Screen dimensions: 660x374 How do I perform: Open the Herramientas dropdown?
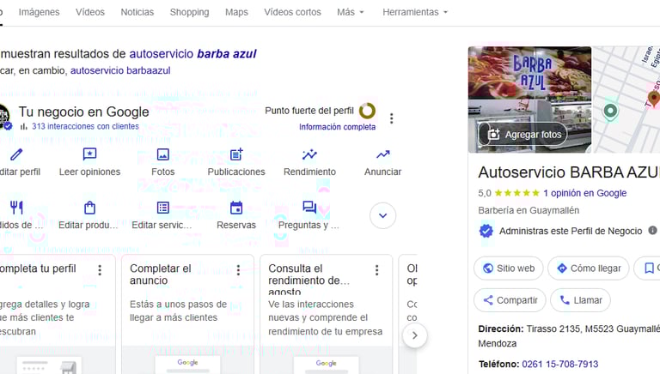pyautogui.click(x=415, y=12)
